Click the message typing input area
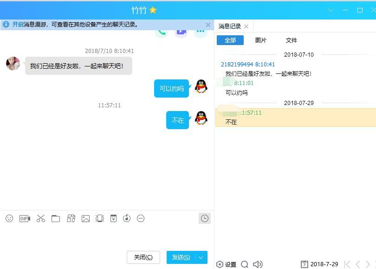Image resolution: width=376 pixels, height=269 pixels. pyautogui.click(x=107, y=236)
